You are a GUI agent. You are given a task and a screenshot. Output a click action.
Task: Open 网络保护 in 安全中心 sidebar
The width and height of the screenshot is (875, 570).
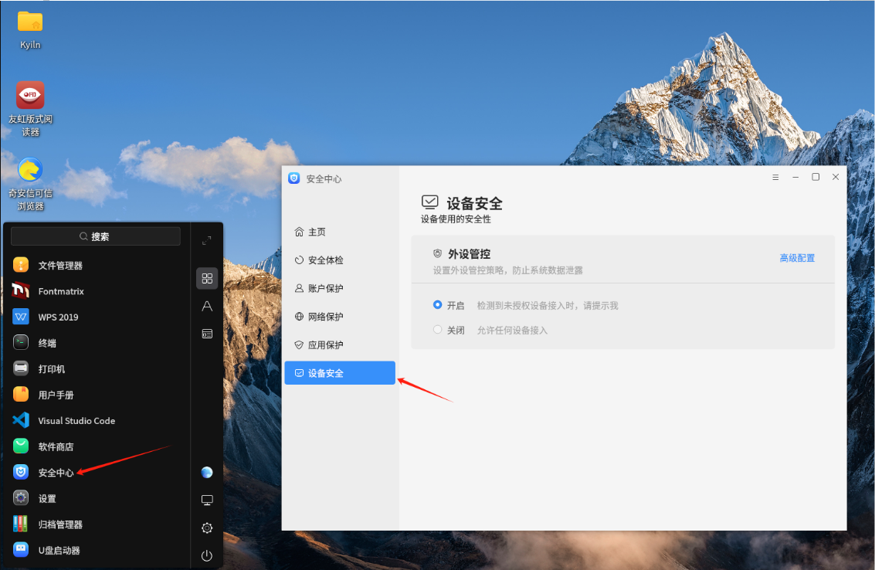coord(340,317)
